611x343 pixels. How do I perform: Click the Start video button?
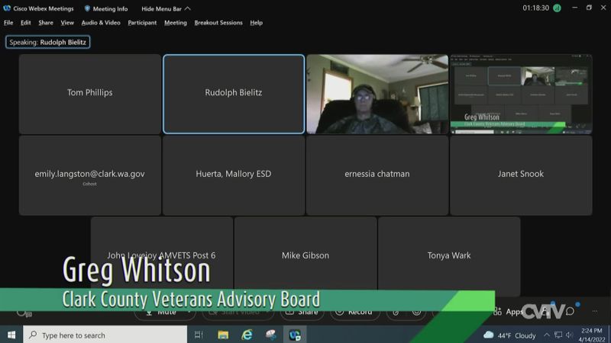(x=237, y=312)
